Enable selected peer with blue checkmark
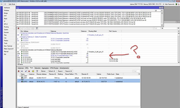This screenshot has width=180, height=108. pyautogui.click(x=26, y=71)
